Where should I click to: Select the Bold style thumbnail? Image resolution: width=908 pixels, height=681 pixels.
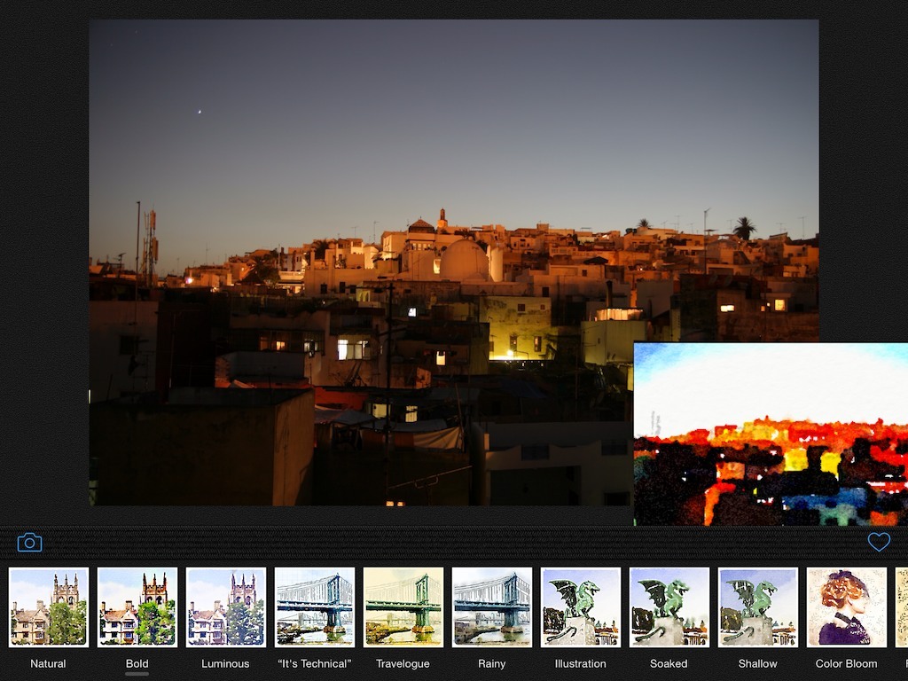pyautogui.click(x=137, y=607)
